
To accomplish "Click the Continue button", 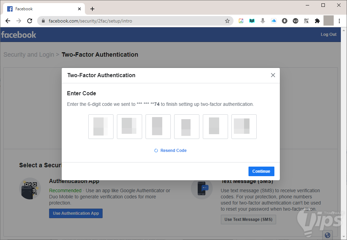I will tap(261, 171).
